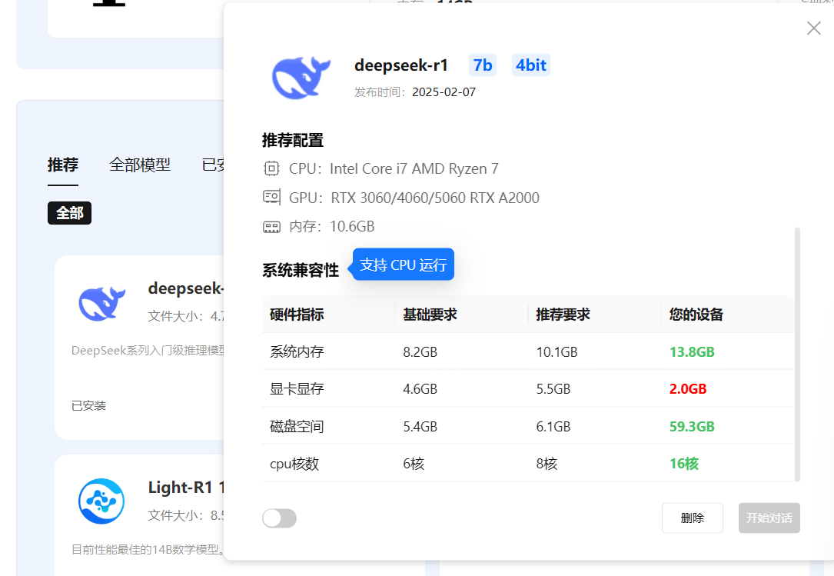Click the 系统兼容性 heading
Screen dimensions: 834x576
tap(301, 271)
